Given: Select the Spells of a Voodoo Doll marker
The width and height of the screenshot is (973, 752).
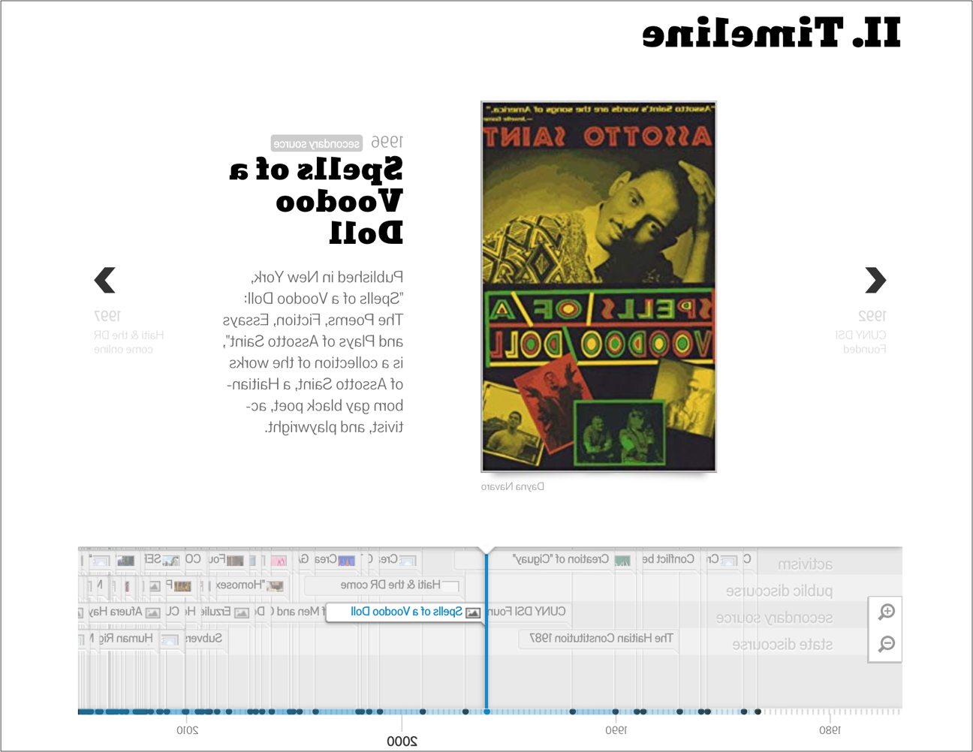Looking at the screenshot, I should tap(405, 612).
